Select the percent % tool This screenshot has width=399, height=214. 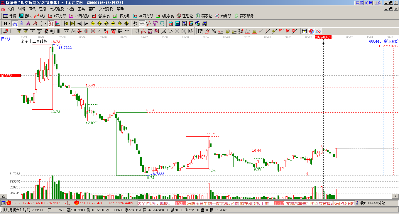[214, 31]
